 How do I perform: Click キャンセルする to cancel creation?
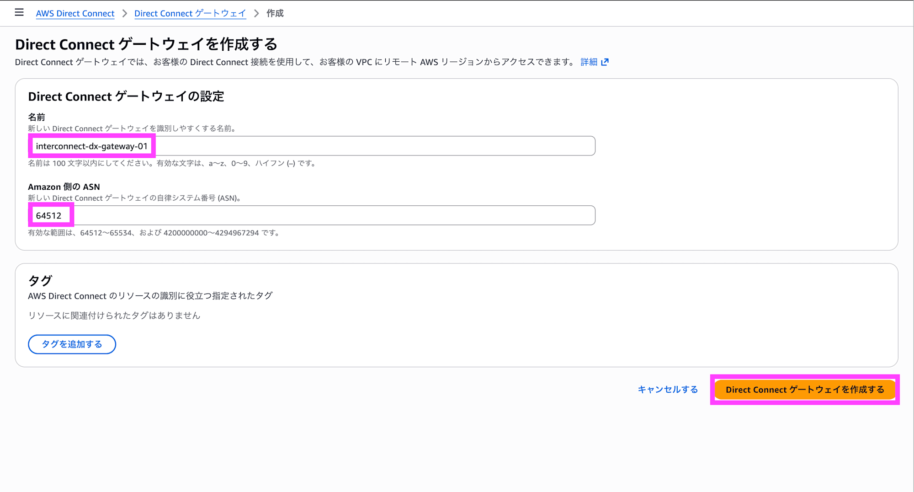click(668, 390)
